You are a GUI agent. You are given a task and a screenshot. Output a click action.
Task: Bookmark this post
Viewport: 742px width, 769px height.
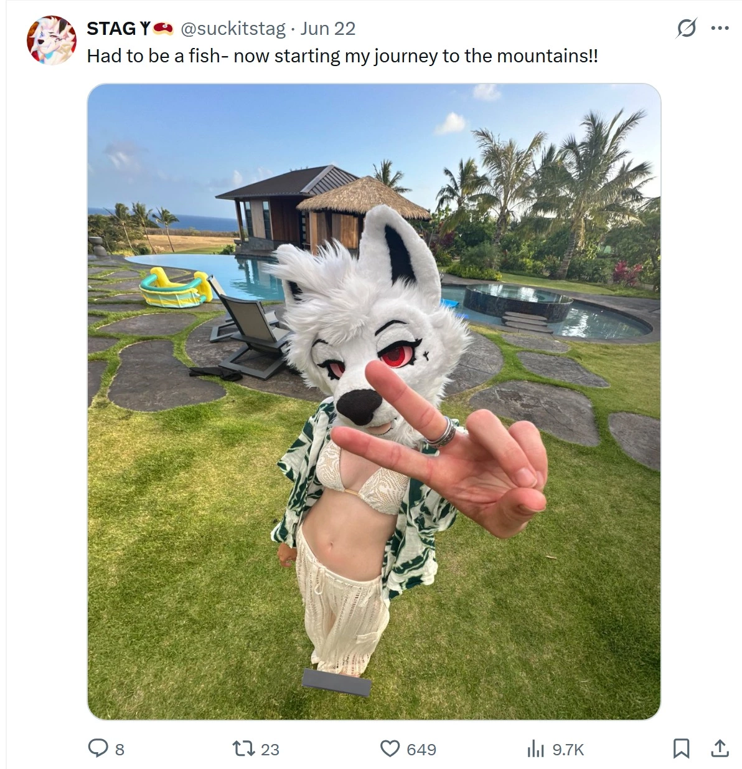(681, 748)
